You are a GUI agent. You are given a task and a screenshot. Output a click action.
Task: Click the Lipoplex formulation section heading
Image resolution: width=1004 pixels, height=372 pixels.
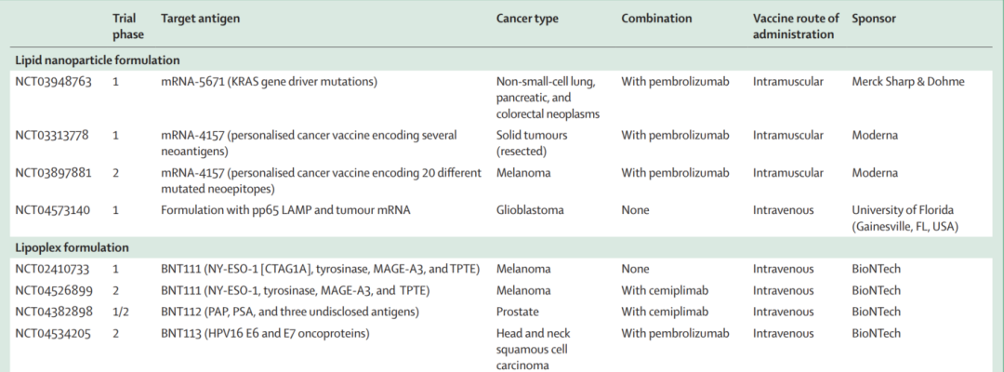72,247
